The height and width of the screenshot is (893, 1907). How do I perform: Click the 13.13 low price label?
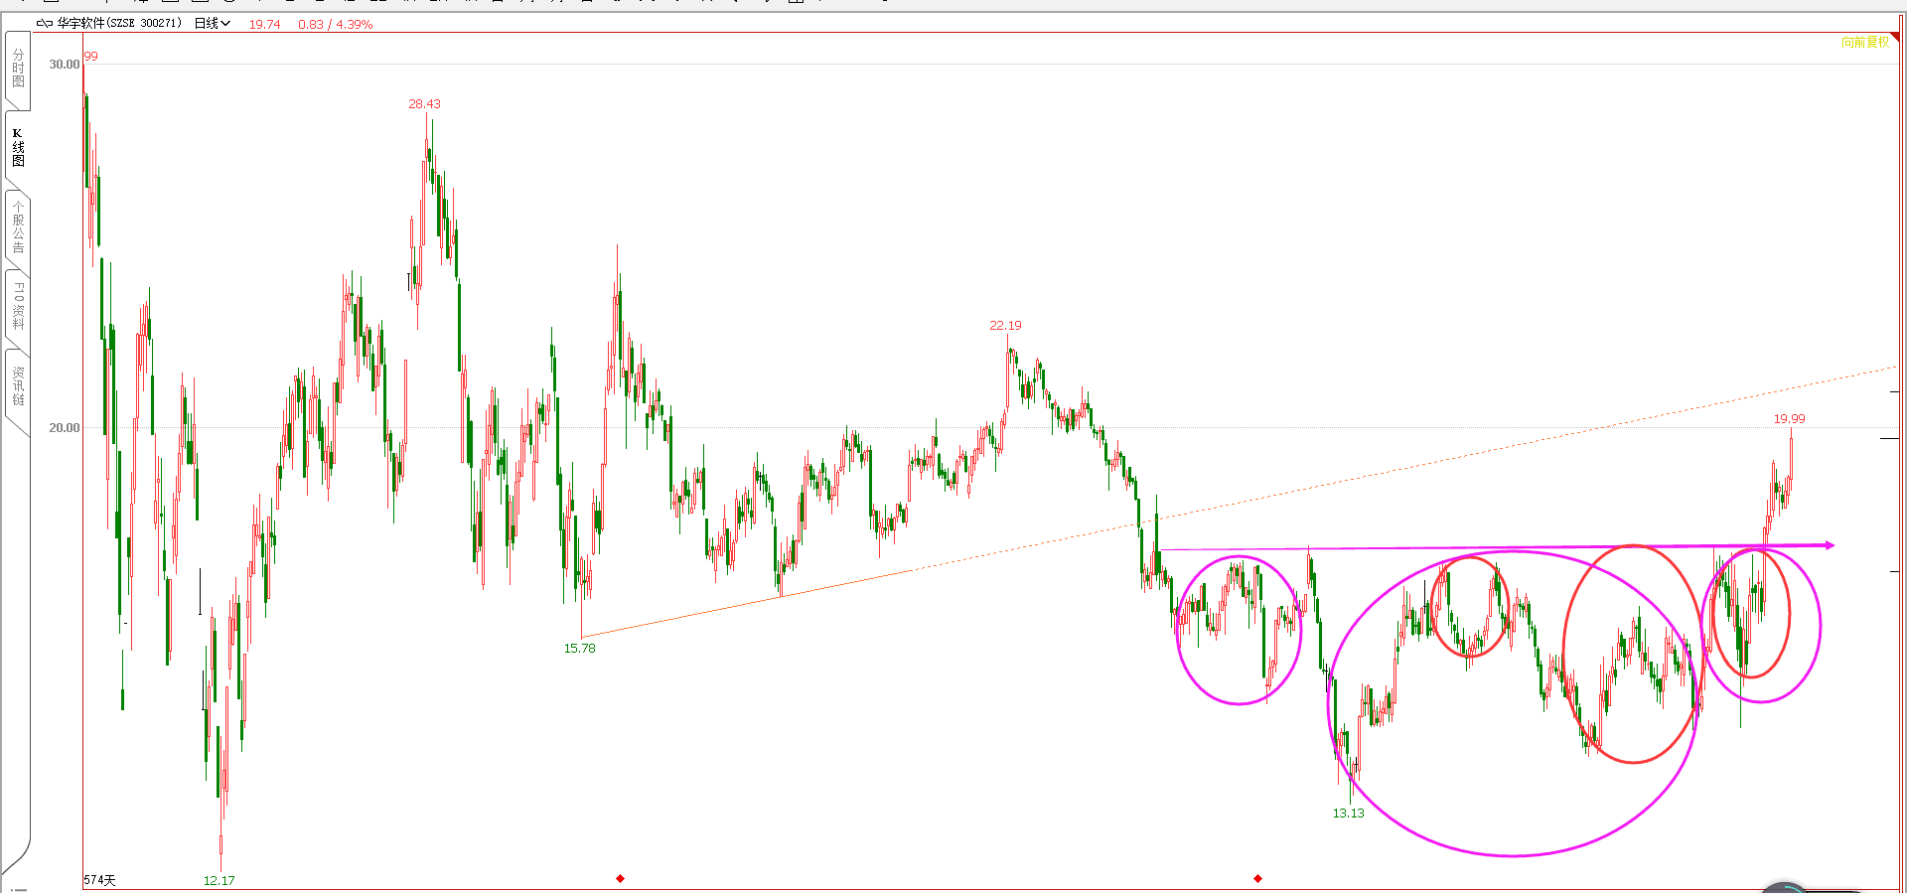tap(1349, 814)
